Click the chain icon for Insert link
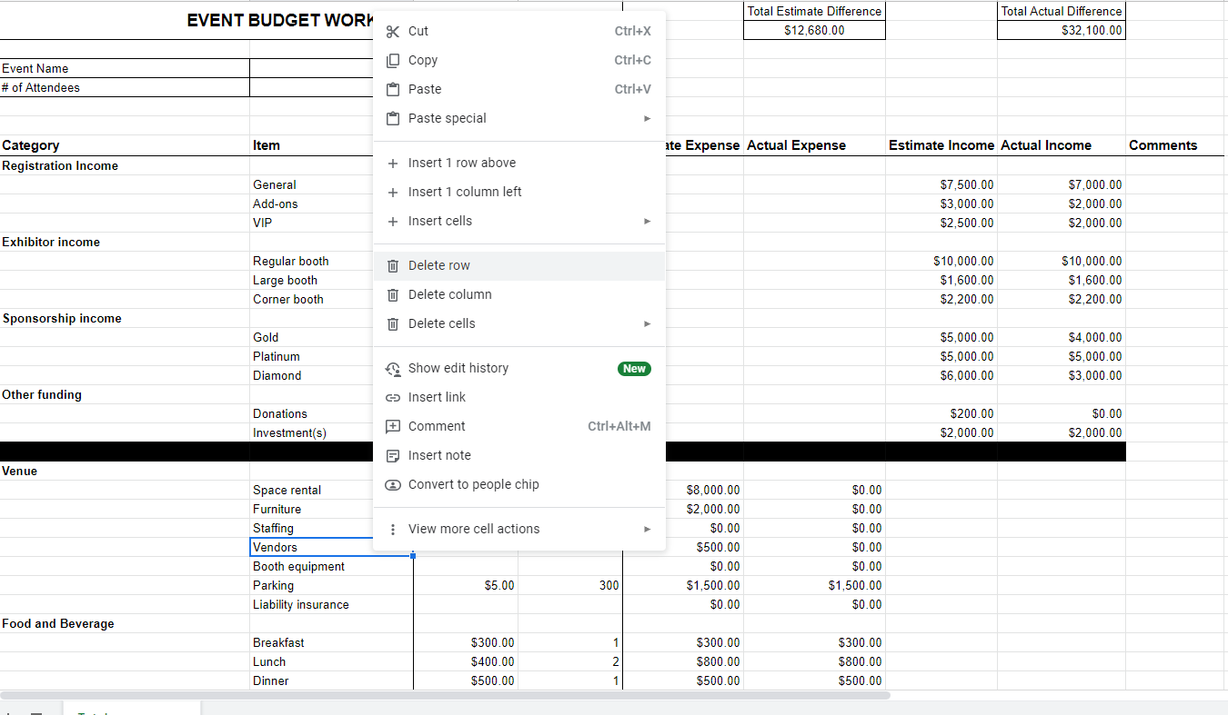 (392, 397)
